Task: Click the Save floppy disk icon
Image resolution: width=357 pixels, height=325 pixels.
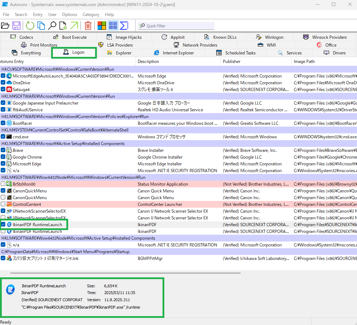Action: pos(16,26)
